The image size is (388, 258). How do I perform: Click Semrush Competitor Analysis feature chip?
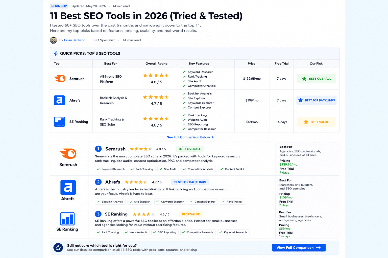pyautogui.click(x=198, y=169)
